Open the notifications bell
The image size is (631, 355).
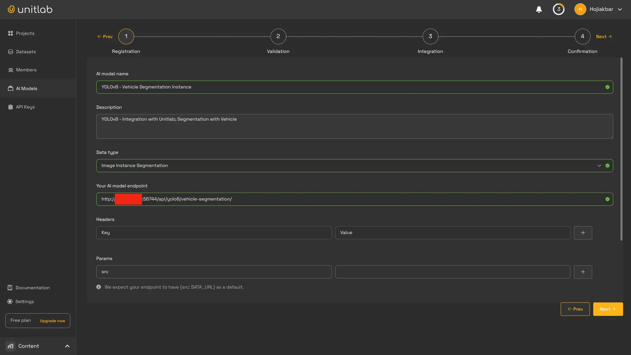coord(539,9)
